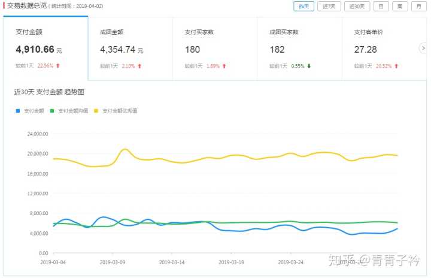431x278 pixels.
Task: Click the red up arrow under 成团金额
Action: [x=139, y=66]
